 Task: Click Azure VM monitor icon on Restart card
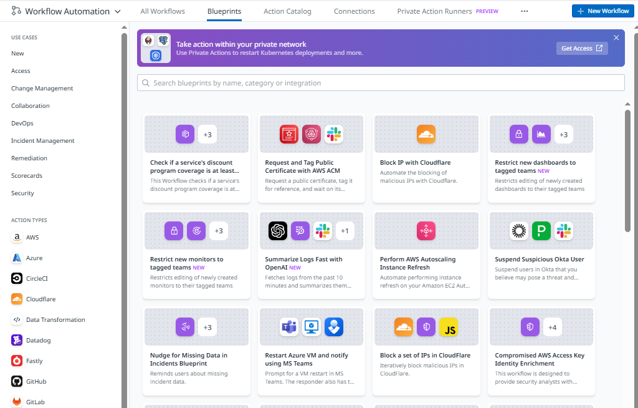312,327
